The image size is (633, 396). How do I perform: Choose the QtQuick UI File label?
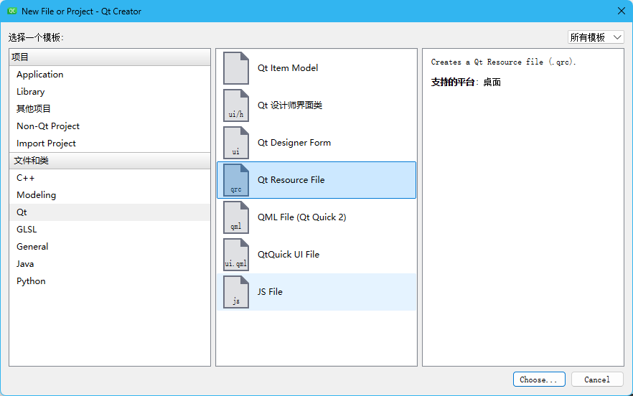click(x=289, y=254)
